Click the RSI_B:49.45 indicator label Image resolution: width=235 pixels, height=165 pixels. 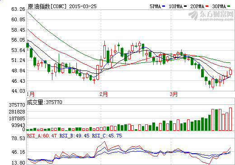[x=74, y=136]
